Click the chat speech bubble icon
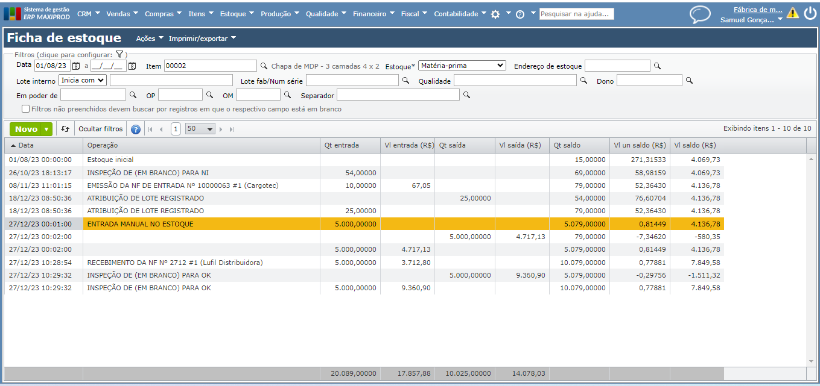Viewport: 820px width, 386px height. (700, 14)
